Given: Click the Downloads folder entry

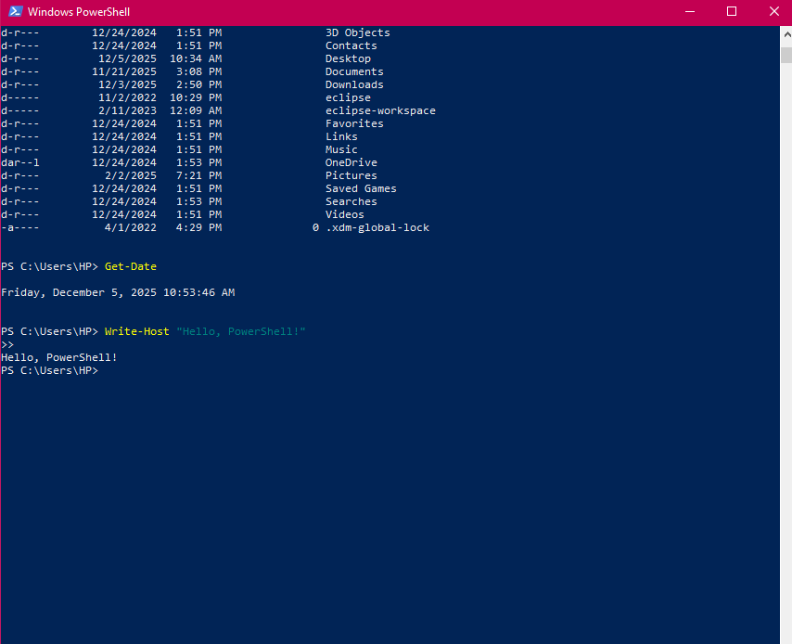Looking at the screenshot, I should click(x=354, y=84).
